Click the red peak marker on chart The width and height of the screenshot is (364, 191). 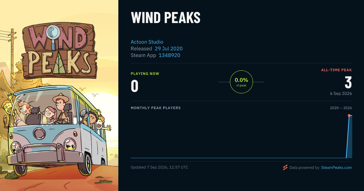pos(349,116)
